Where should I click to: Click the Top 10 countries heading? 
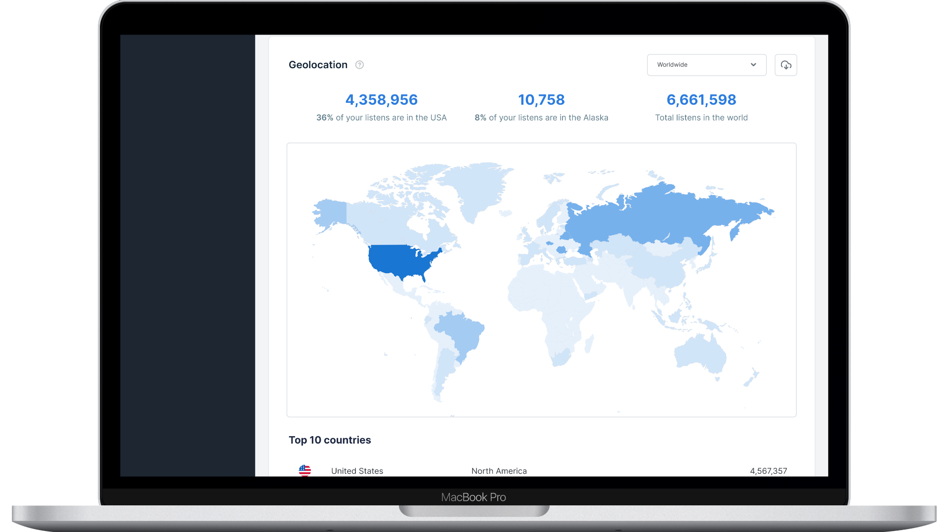(x=330, y=440)
